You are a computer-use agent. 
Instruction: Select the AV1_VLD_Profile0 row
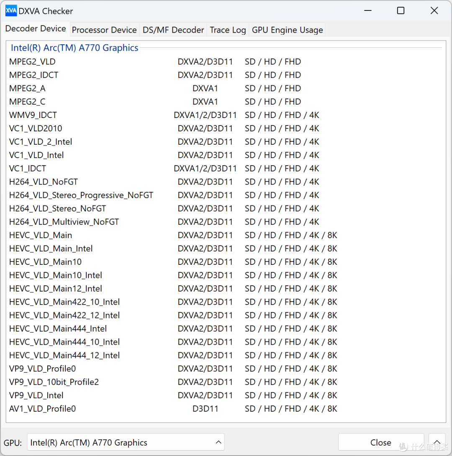[226, 409]
